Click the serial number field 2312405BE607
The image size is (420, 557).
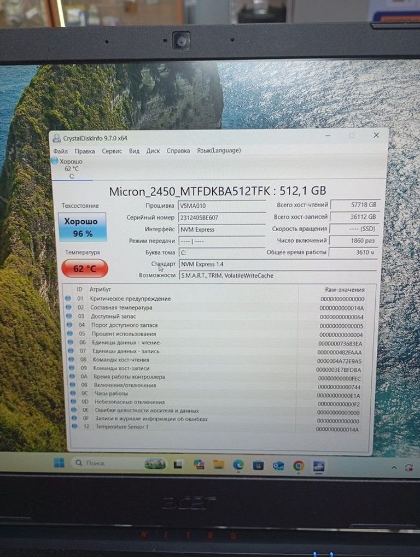(x=221, y=218)
